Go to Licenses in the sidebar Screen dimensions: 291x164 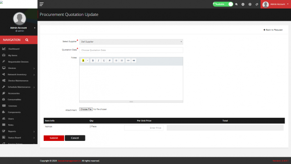coord(13,106)
